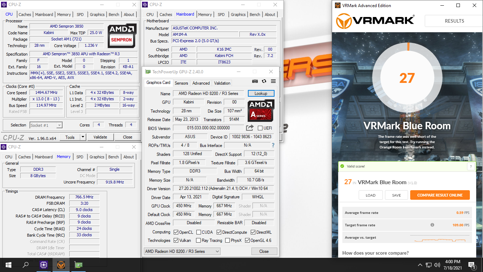Viewport: 483px width, 272px height.
Task: Open the taskbar search icon
Action: (x=26, y=265)
